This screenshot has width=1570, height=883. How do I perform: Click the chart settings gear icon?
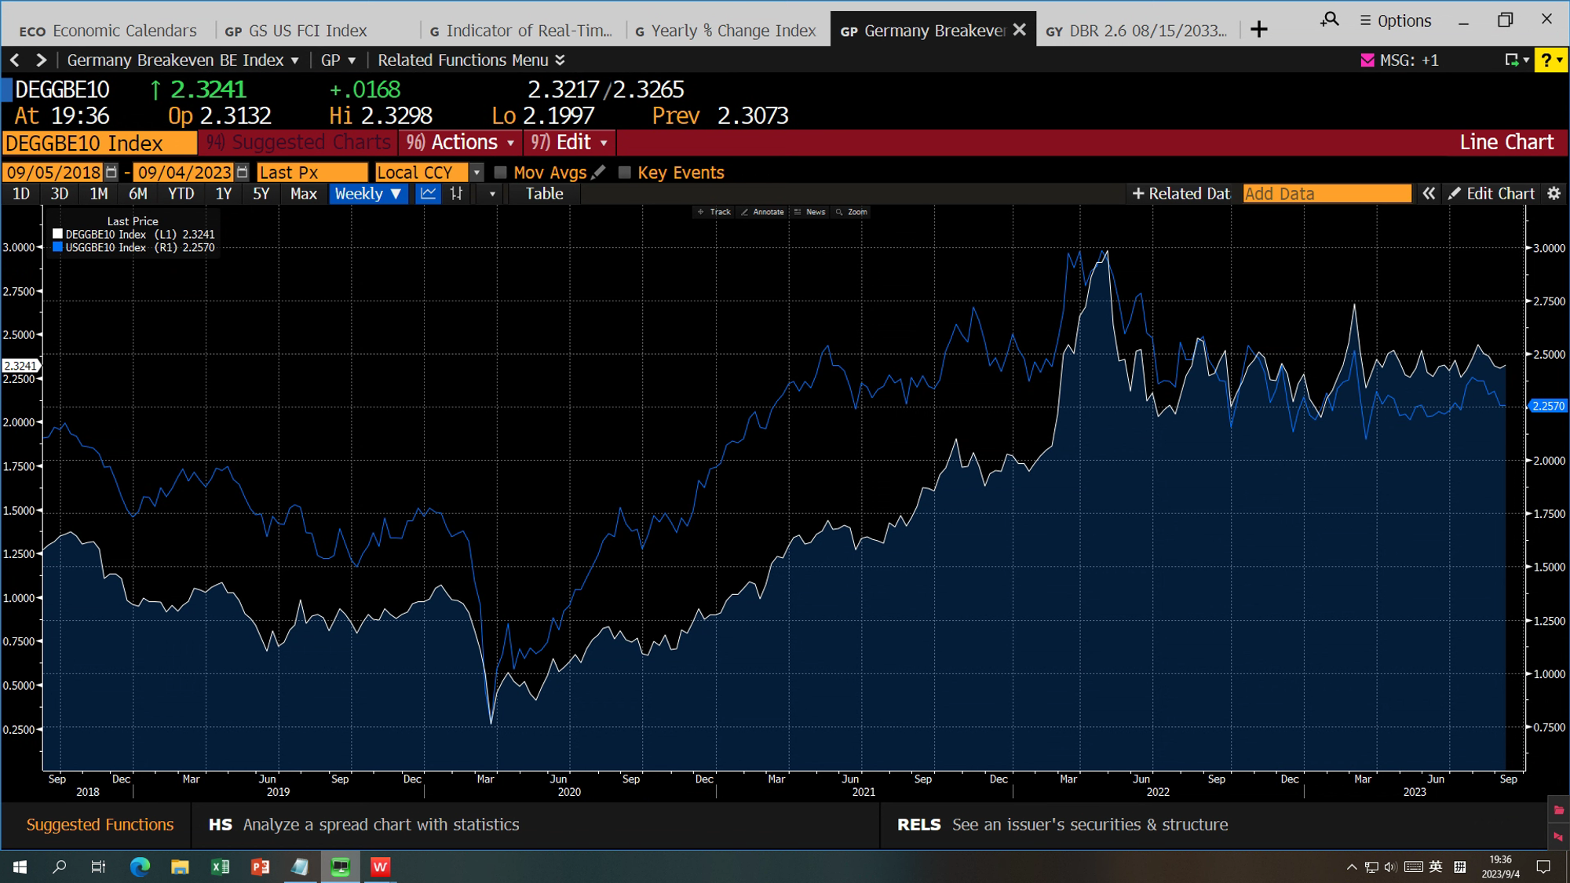click(1554, 194)
